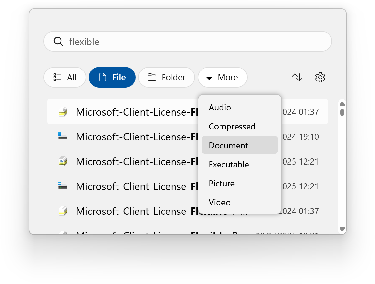Viewport: 375px width, 284px height.
Task: Enable the Folder filter
Action: tap(166, 77)
